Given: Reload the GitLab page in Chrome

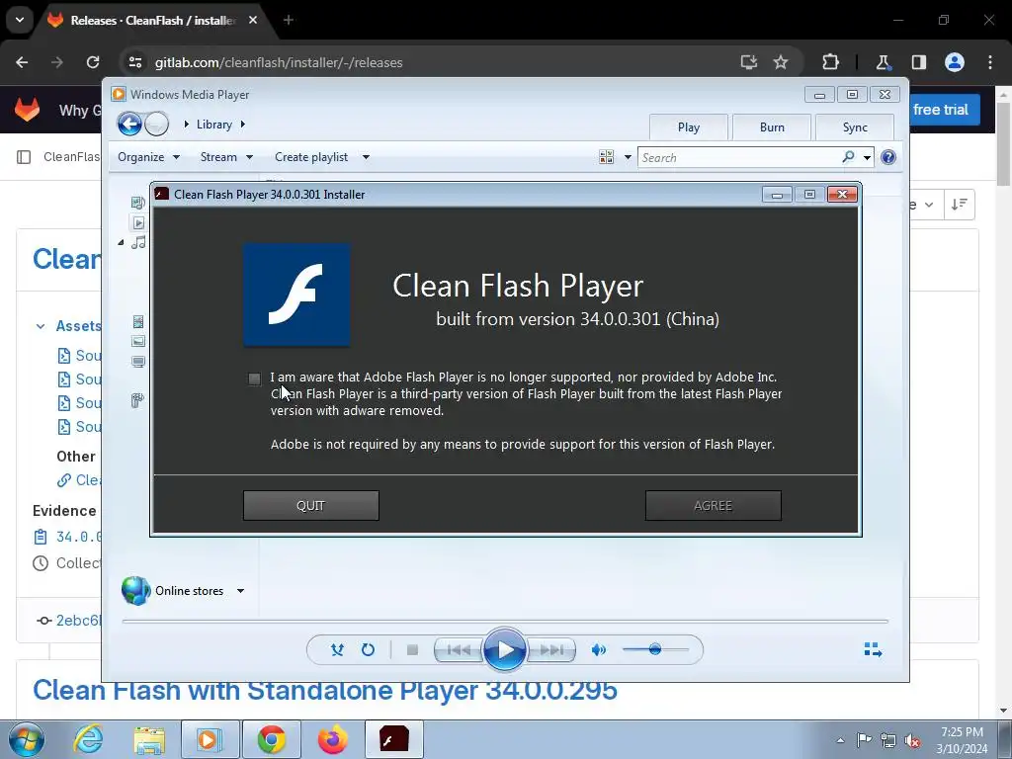Looking at the screenshot, I should tap(93, 62).
